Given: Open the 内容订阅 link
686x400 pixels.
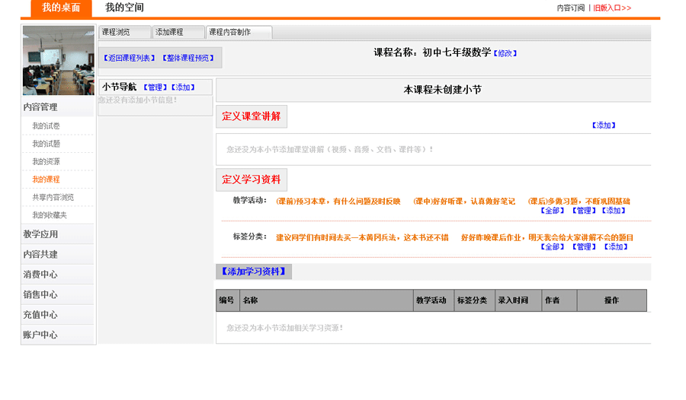Looking at the screenshot, I should (571, 8).
